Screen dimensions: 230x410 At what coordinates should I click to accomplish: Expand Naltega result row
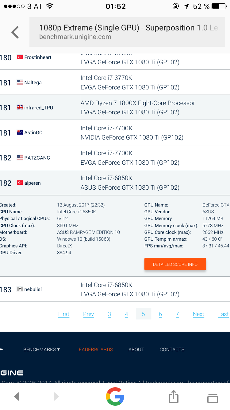[115, 82]
